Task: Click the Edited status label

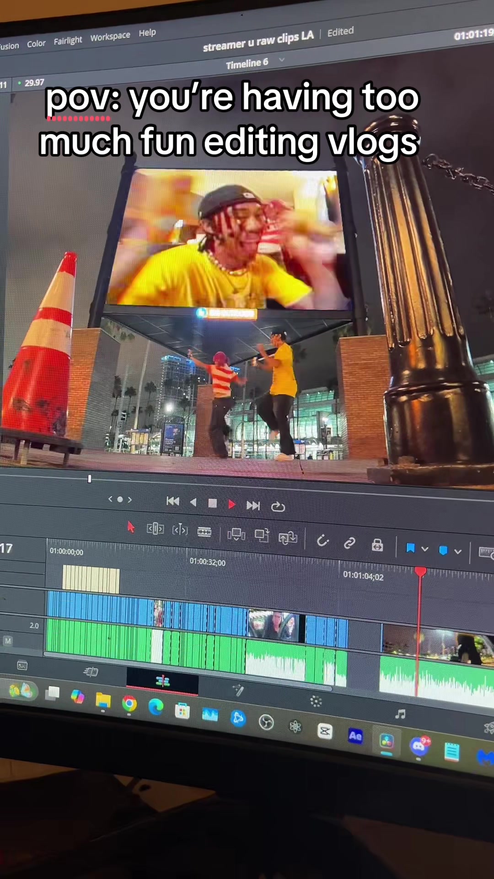Action: pos(340,32)
